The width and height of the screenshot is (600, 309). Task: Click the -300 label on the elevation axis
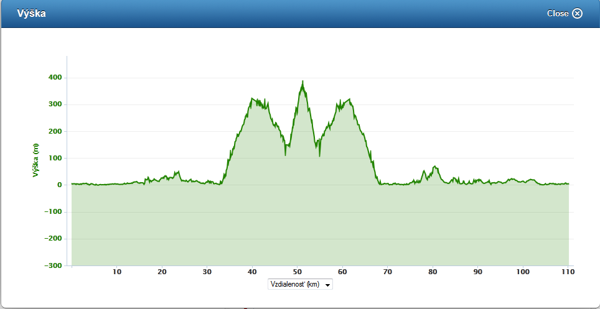(x=54, y=265)
